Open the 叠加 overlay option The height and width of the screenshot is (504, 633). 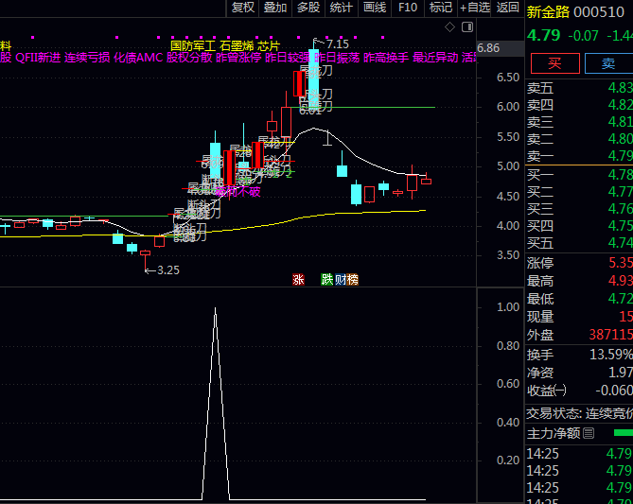point(275,8)
